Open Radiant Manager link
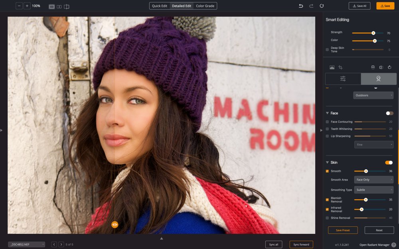The image size is (399, 249). (x=374, y=245)
